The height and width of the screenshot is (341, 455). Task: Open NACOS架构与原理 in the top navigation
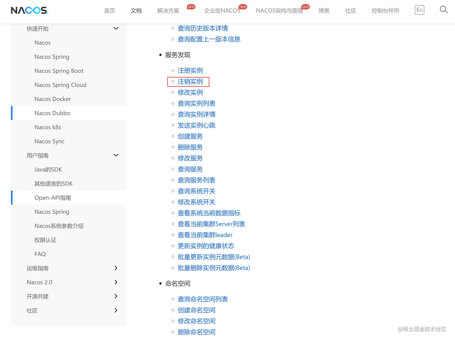click(x=279, y=11)
